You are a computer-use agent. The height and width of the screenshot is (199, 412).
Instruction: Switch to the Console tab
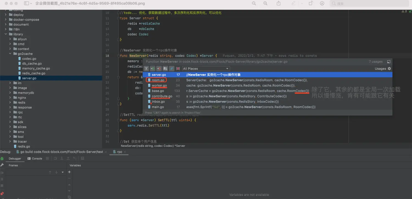coord(35,158)
